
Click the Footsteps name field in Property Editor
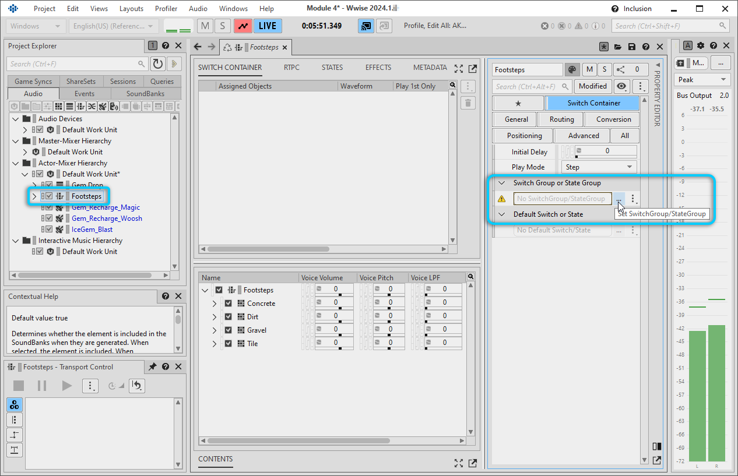pos(528,70)
